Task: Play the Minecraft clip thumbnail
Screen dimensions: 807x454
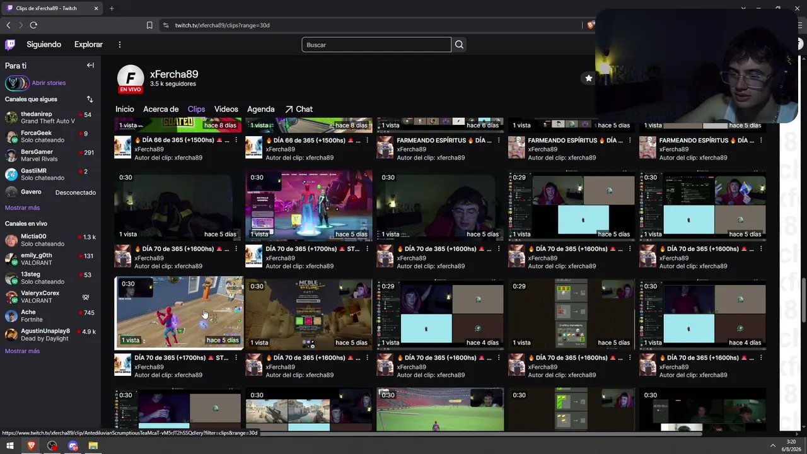Action: (309, 313)
